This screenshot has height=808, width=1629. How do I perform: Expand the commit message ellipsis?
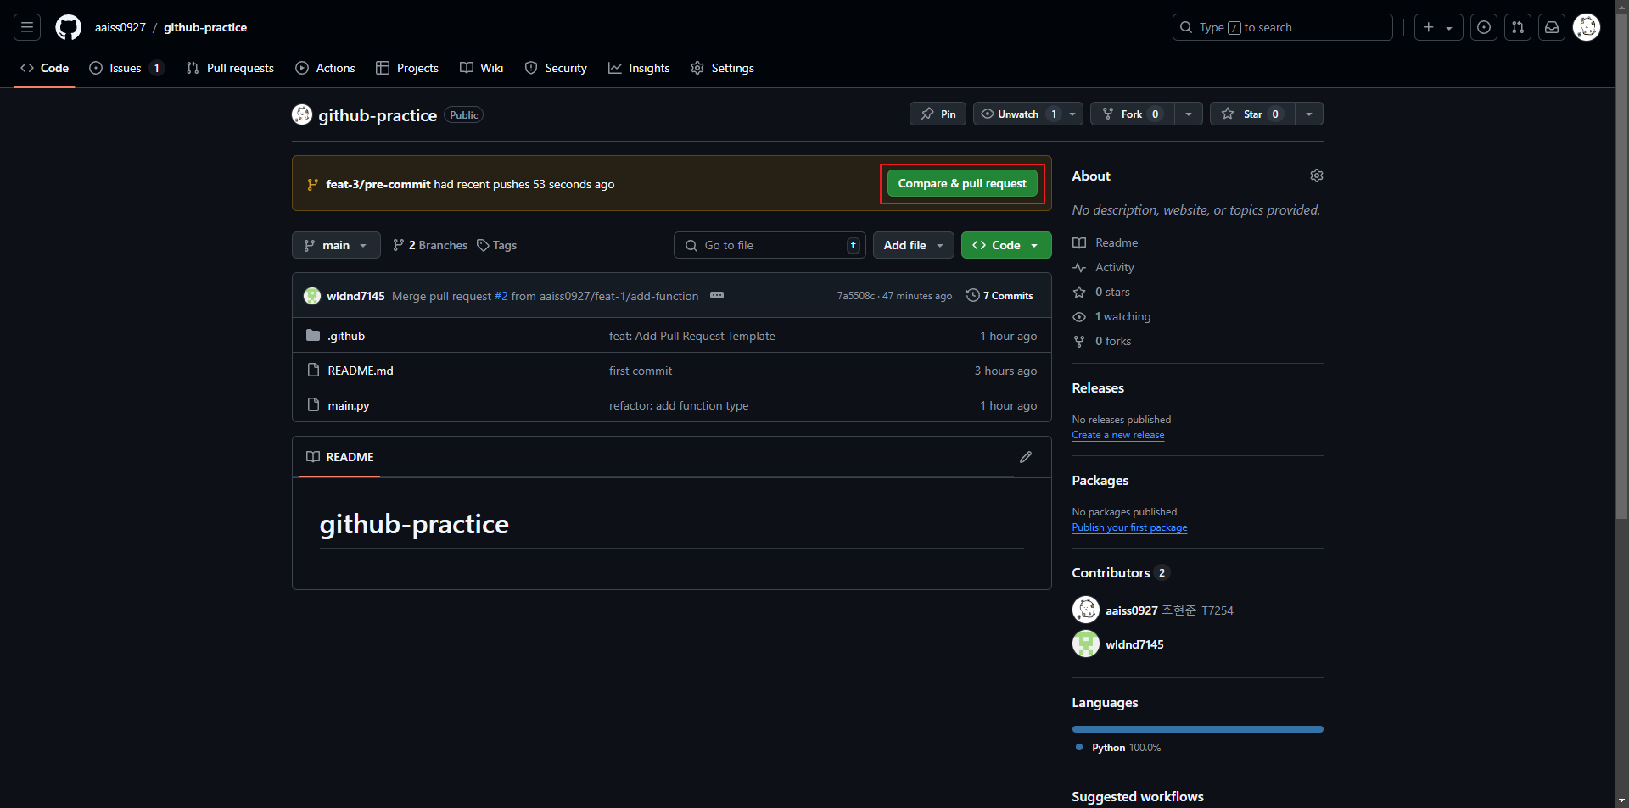[717, 295]
